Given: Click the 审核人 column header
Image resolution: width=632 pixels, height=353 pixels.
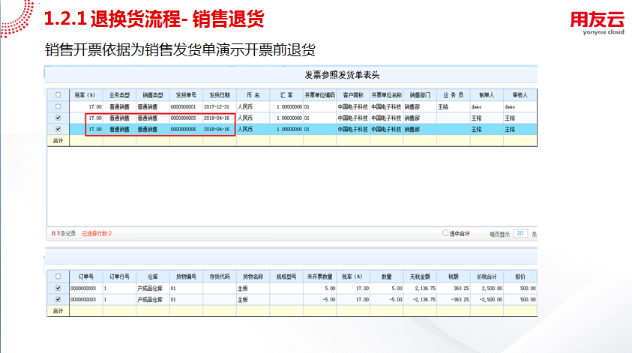Looking at the screenshot, I should point(520,95).
